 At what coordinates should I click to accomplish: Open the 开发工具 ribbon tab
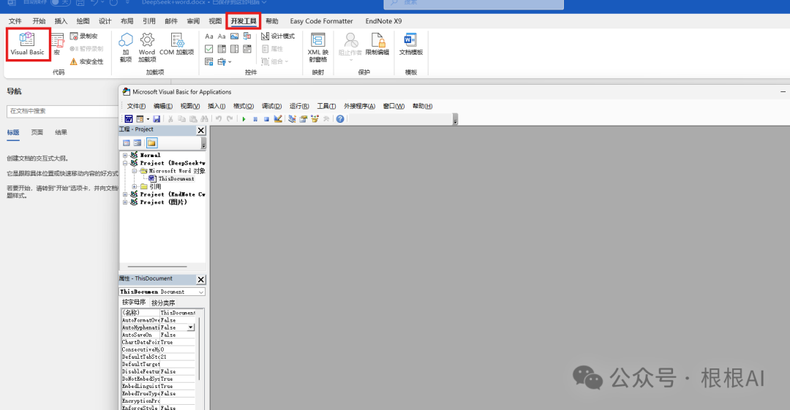[x=244, y=21]
